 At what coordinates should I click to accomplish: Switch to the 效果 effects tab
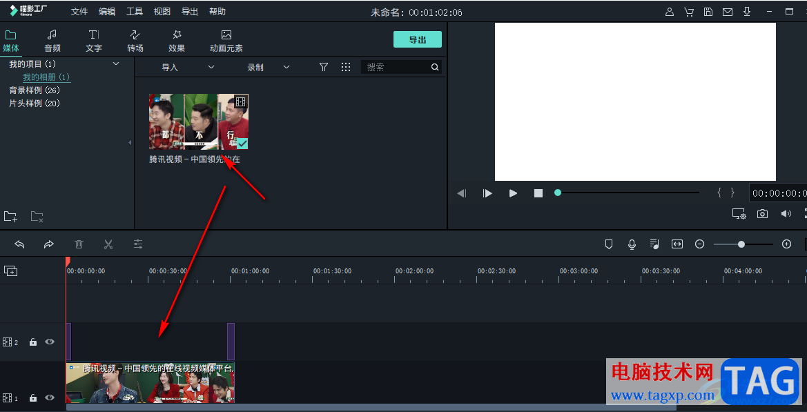[x=177, y=41]
